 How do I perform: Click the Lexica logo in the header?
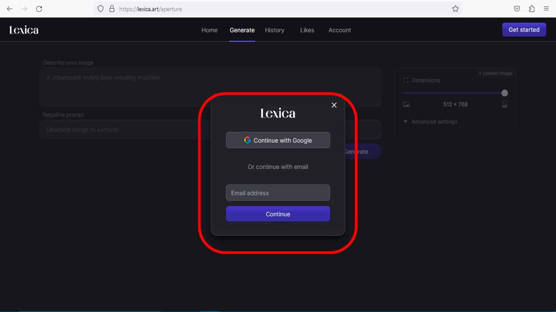pyautogui.click(x=24, y=30)
